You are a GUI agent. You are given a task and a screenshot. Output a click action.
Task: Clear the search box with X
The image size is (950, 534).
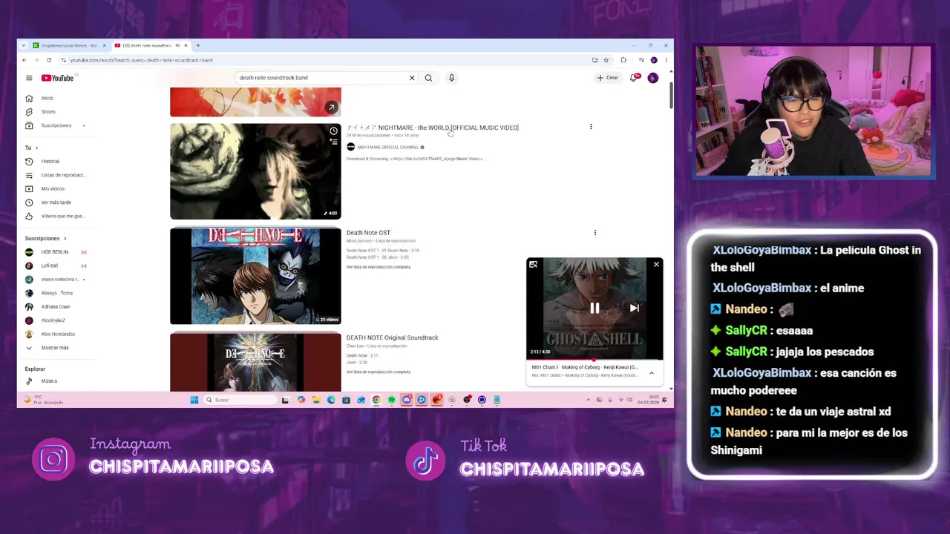412,78
